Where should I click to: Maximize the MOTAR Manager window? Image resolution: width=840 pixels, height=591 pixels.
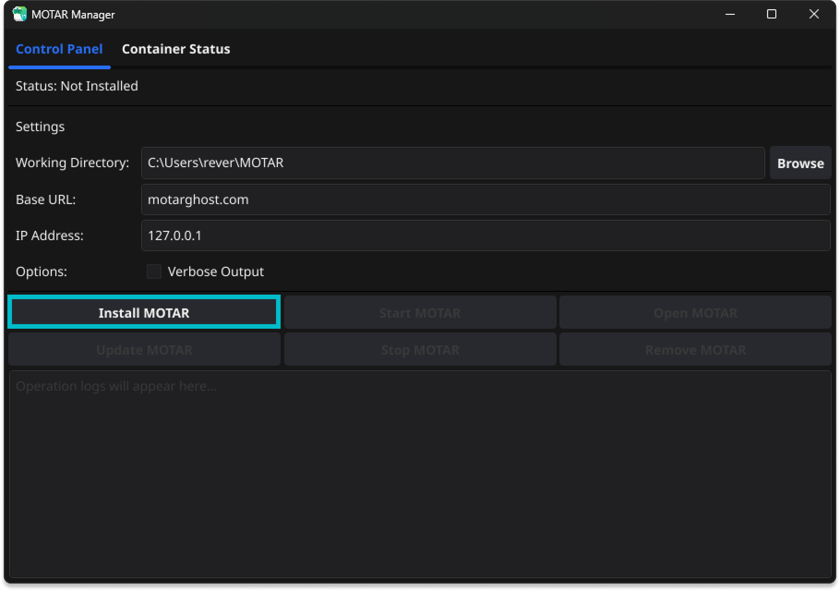772,14
